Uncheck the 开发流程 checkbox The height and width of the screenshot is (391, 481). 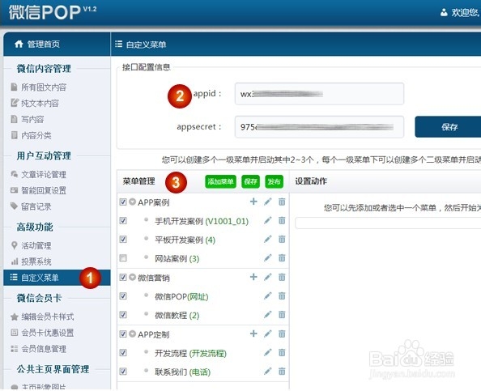(123, 353)
